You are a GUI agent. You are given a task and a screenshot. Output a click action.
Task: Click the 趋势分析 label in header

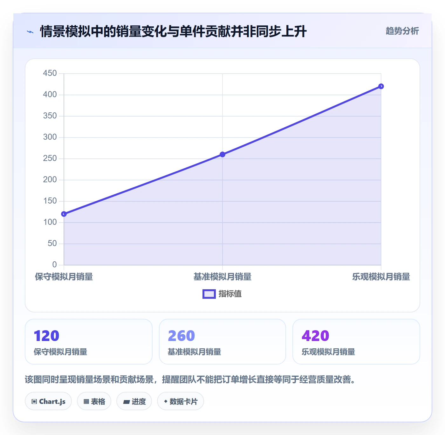tap(402, 31)
